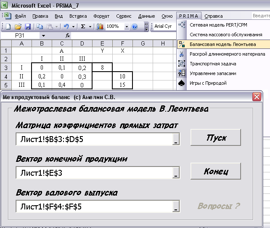The width and height of the screenshot is (270, 228).
Task: Click the Вопросы ? link
Action: [x=219, y=206]
